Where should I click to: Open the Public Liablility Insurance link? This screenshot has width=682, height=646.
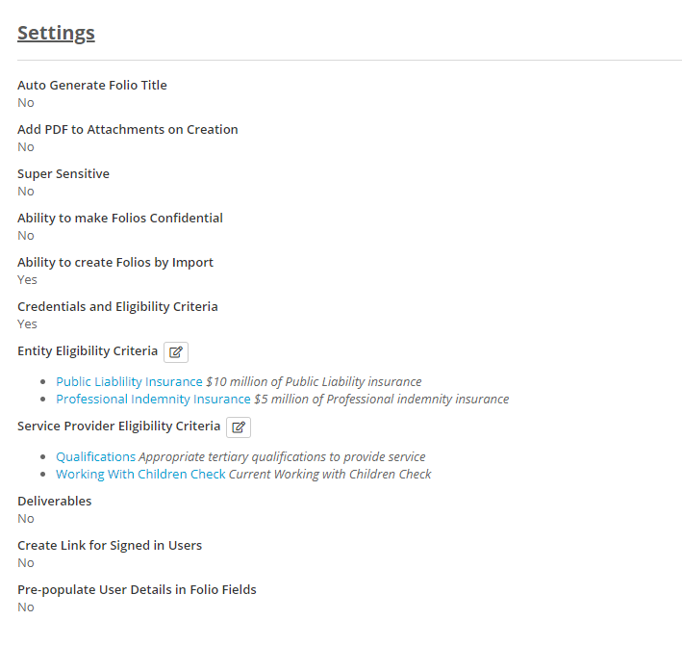[129, 382]
